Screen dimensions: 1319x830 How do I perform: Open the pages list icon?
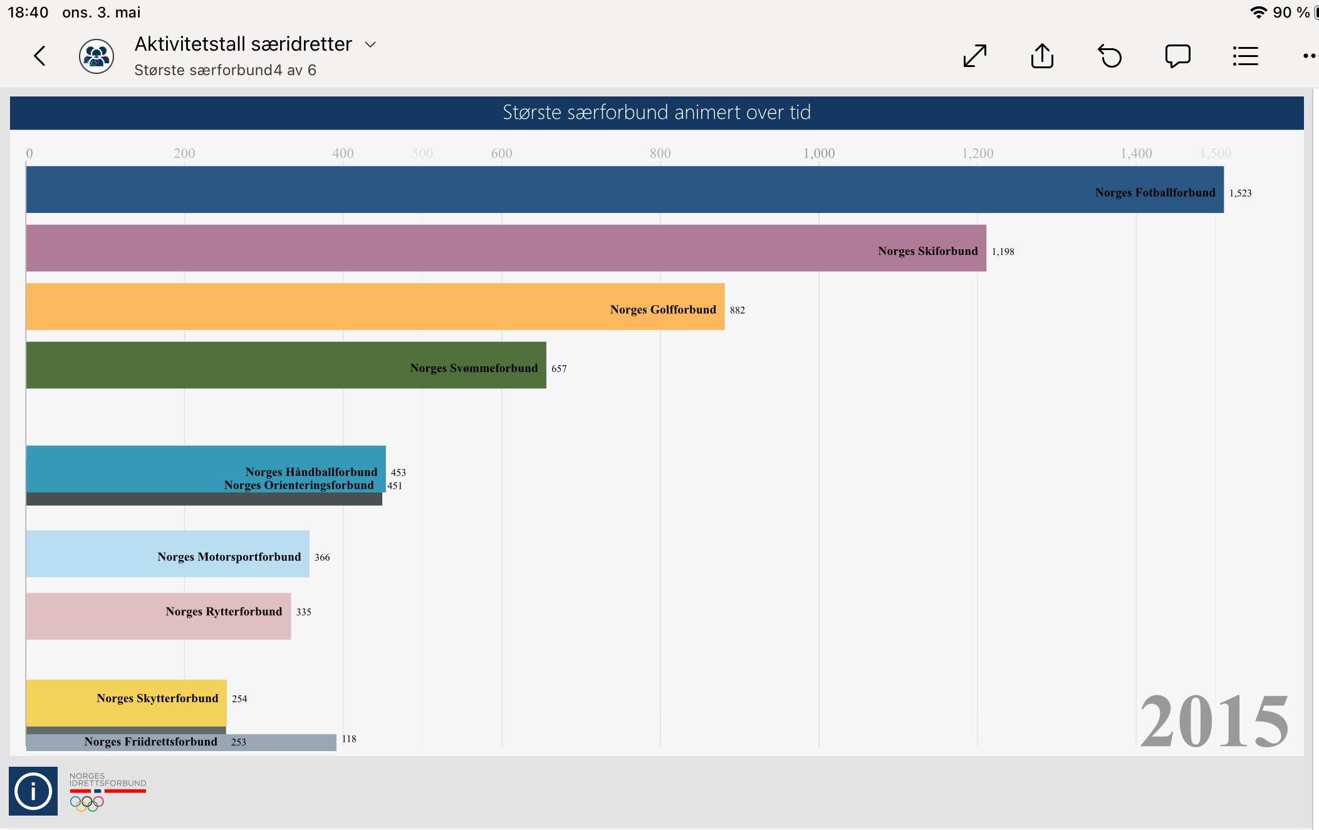[1246, 56]
